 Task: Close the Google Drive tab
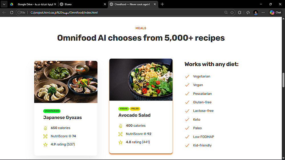pos(55,4)
